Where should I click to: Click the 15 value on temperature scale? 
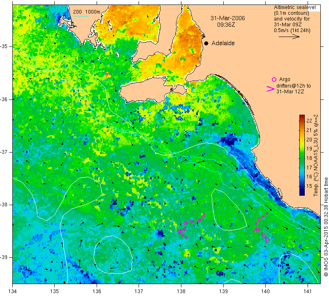[x=309, y=186]
